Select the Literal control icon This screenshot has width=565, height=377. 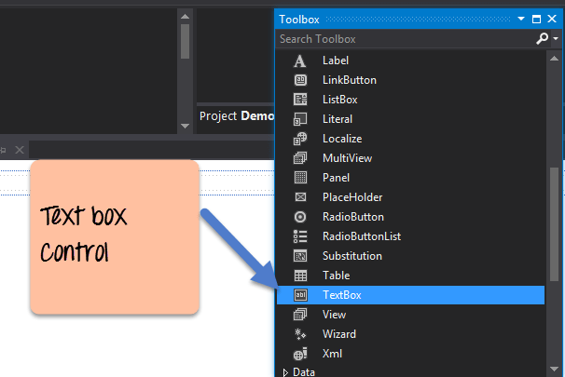point(300,119)
